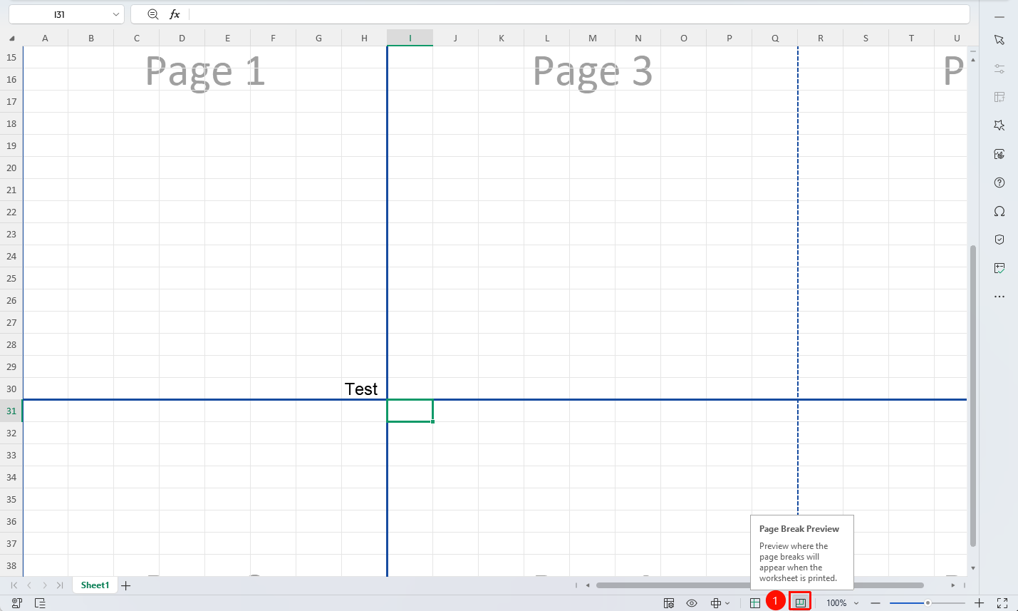Select the row 24 header

11,256
